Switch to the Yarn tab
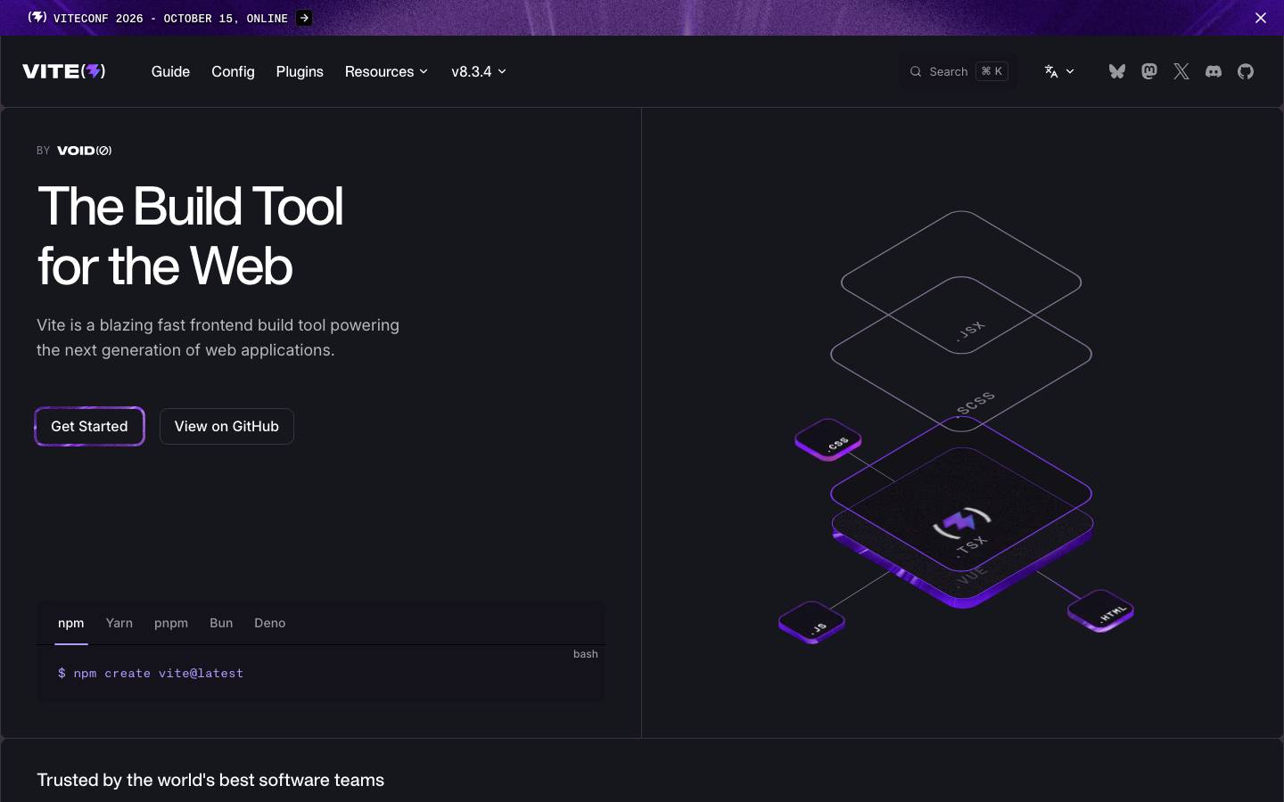Screen dimensions: 1284x802 pyautogui.click(x=119, y=623)
